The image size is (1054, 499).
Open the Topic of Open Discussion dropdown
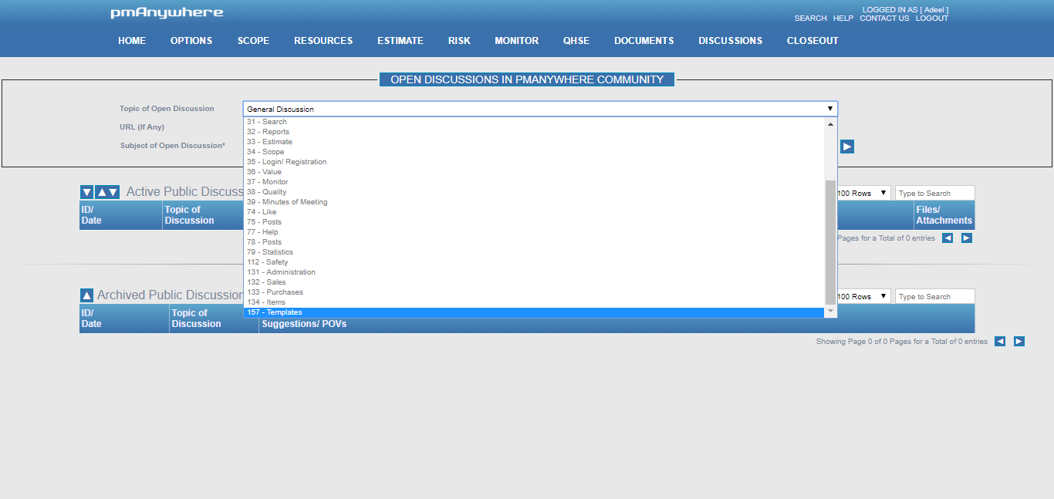[x=540, y=109]
